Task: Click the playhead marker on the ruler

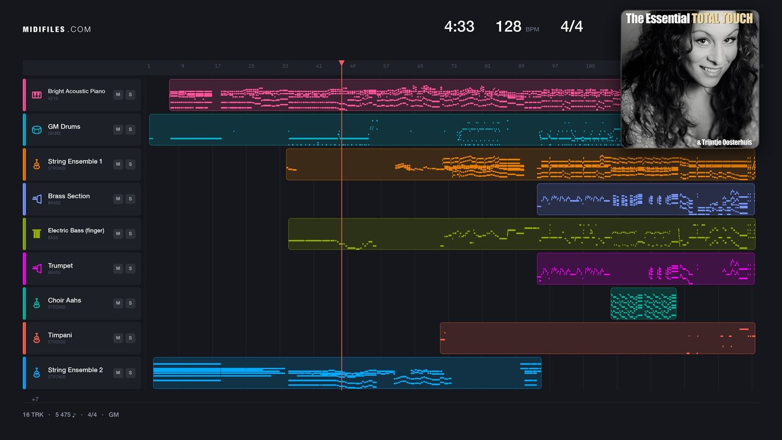Action: pos(341,63)
